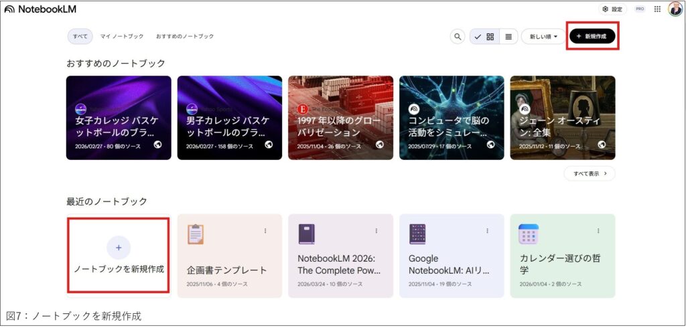Switch to the マイ ノートブック tab
Screen dimensions: 686x328
(x=121, y=36)
